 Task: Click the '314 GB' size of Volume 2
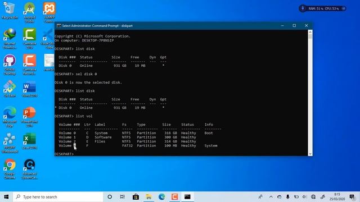pyautogui.click(x=170, y=141)
